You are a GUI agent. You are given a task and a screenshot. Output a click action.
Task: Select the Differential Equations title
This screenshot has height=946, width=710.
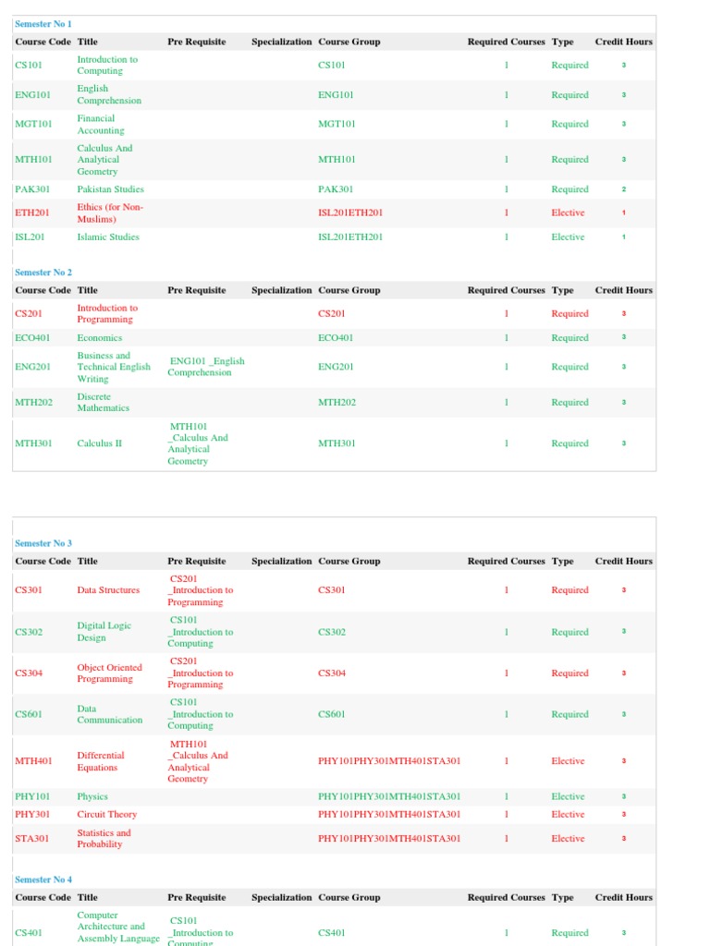(100, 761)
